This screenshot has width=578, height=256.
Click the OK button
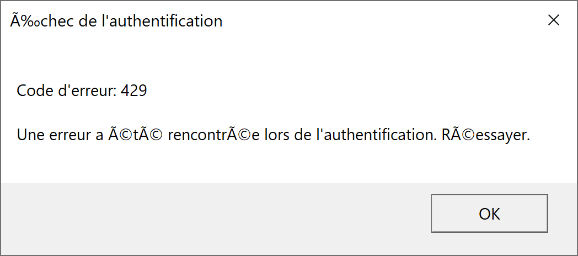pos(489,214)
